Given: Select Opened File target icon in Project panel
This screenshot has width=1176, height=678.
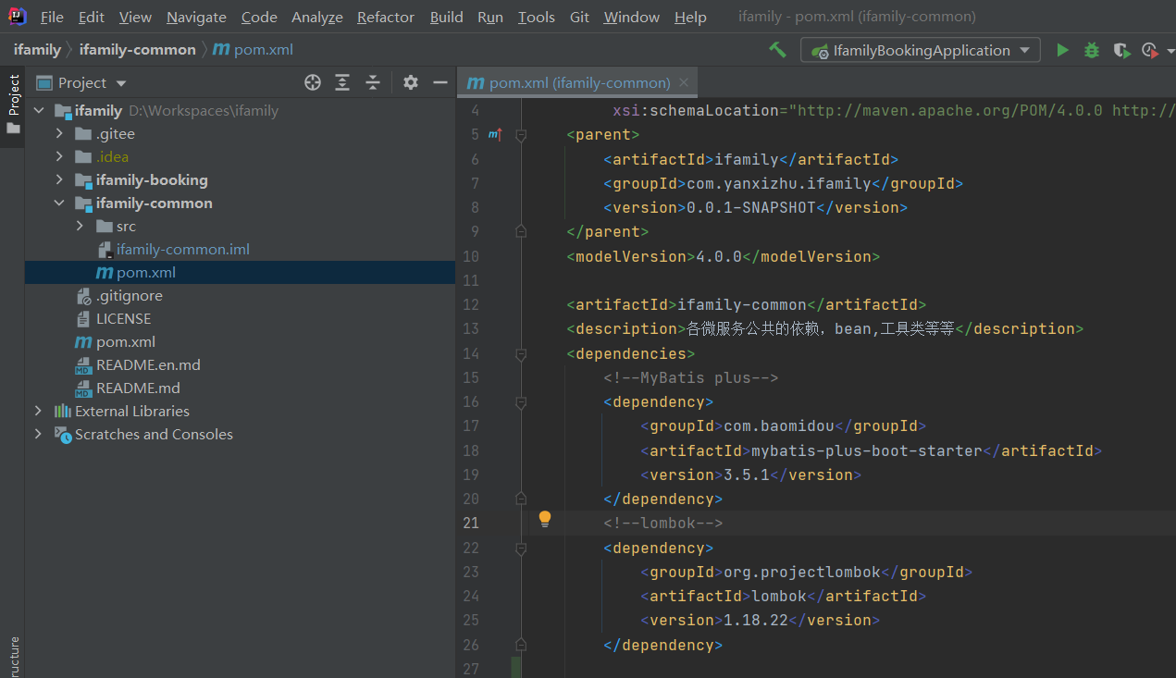Looking at the screenshot, I should [x=313, y=82].
